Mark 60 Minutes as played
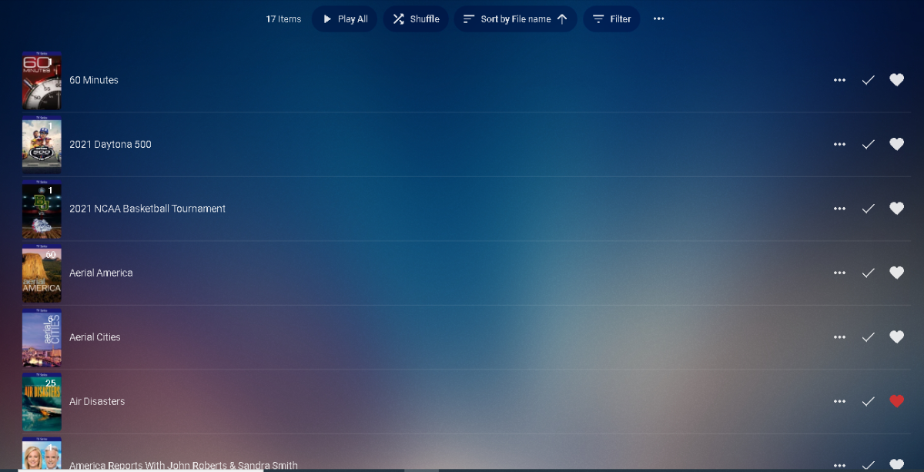This screenshot has width=924, height=472. pyautogui.click(x=868, y=80)
